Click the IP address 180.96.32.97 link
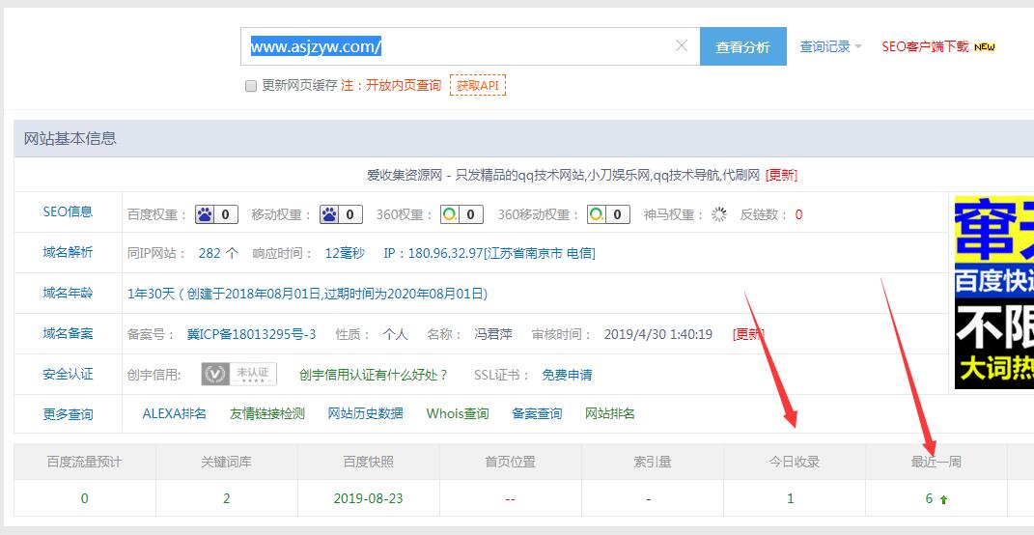1034x535 pixels. pyautogui.click(x=489, y=253)
